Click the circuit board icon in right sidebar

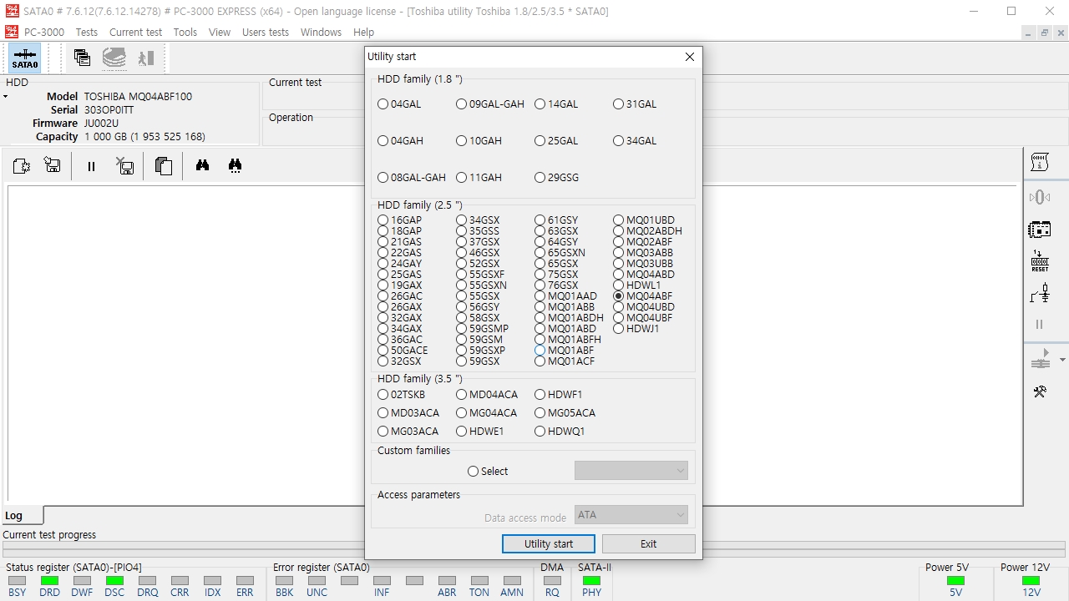tap(1040, 229)
